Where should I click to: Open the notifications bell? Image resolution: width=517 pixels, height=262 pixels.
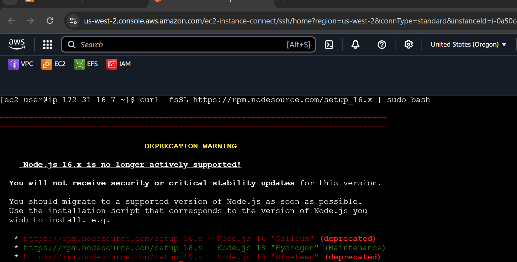tap(355, 45)
